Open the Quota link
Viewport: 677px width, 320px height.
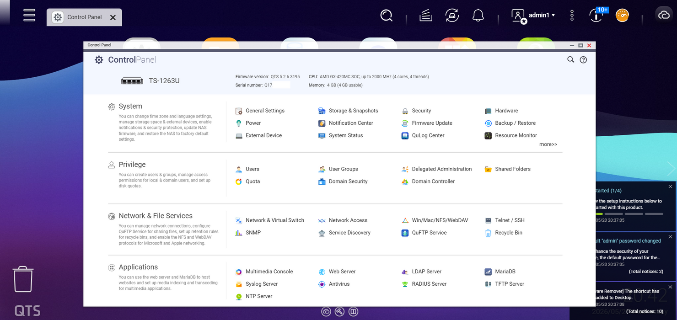(253, 181)
